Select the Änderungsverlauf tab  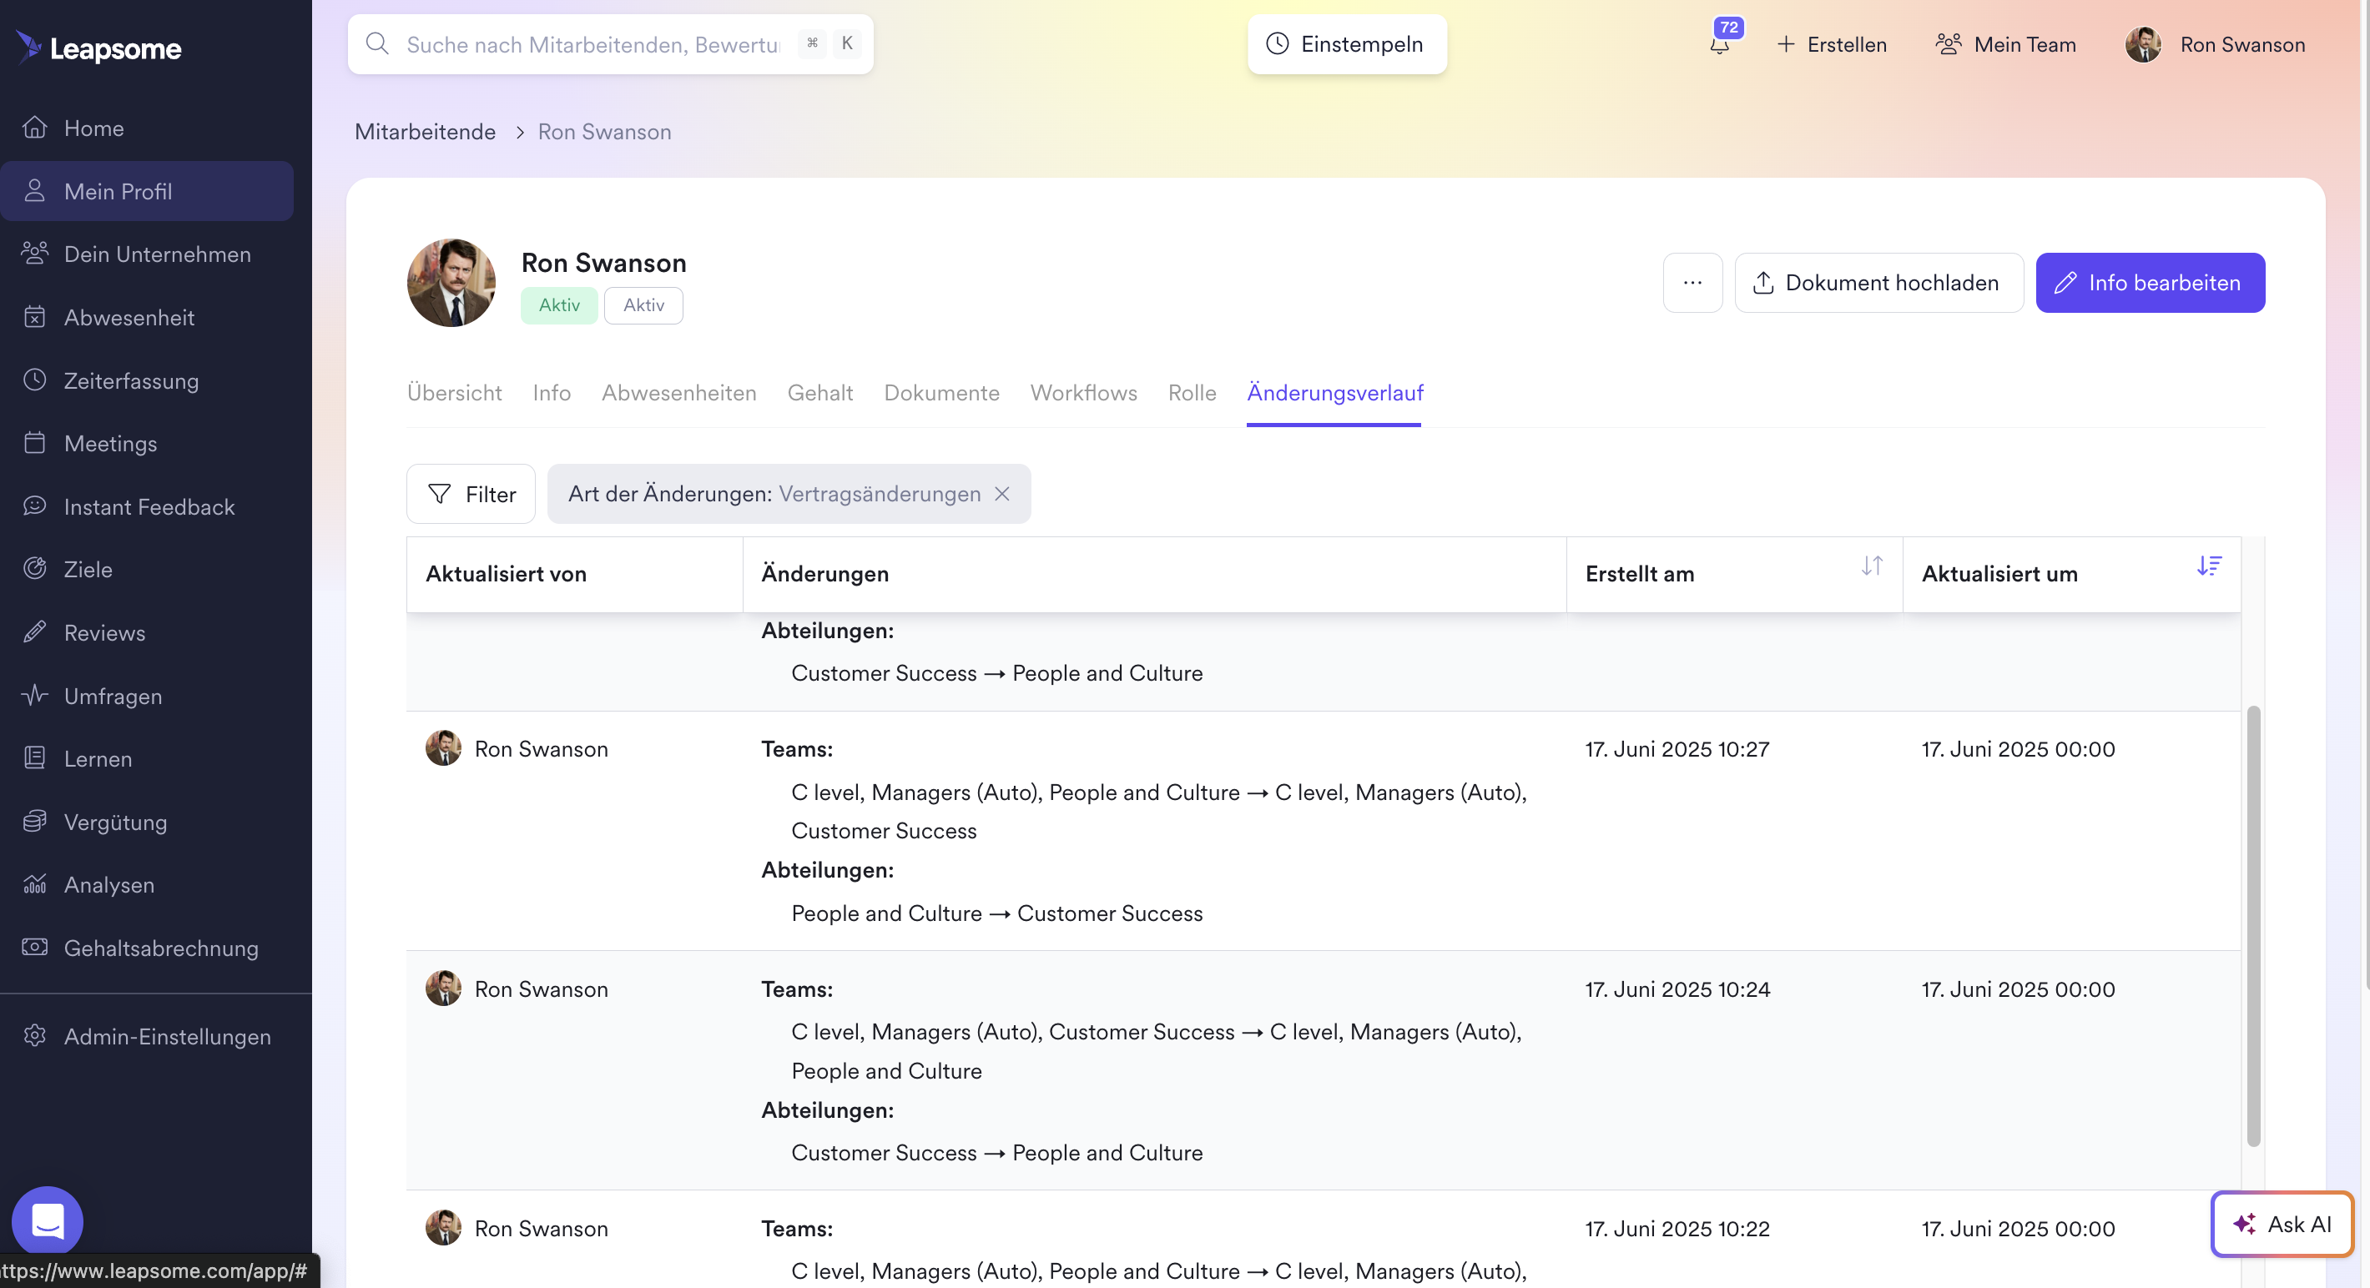coord(1335,393)
